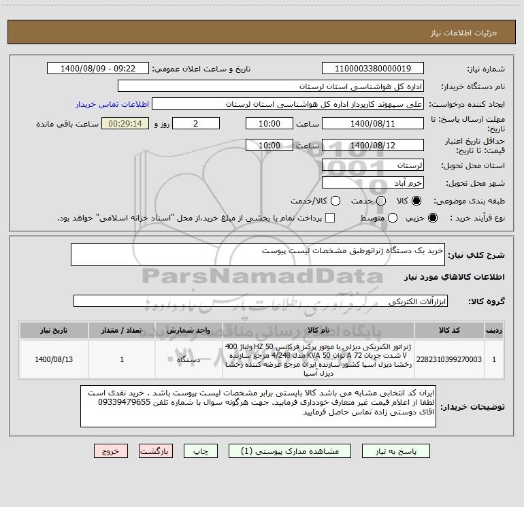The width and height of the screenshot is (524, 507).
Task: Click the گروه کالا field ابزارآلات الکتریکی
Action: [x=261, y=301]
